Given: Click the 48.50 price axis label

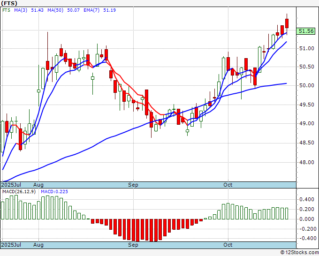Looking at the screenshot, I should 307,143.
